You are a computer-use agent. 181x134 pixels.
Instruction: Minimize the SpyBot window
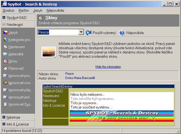point(165,4)
